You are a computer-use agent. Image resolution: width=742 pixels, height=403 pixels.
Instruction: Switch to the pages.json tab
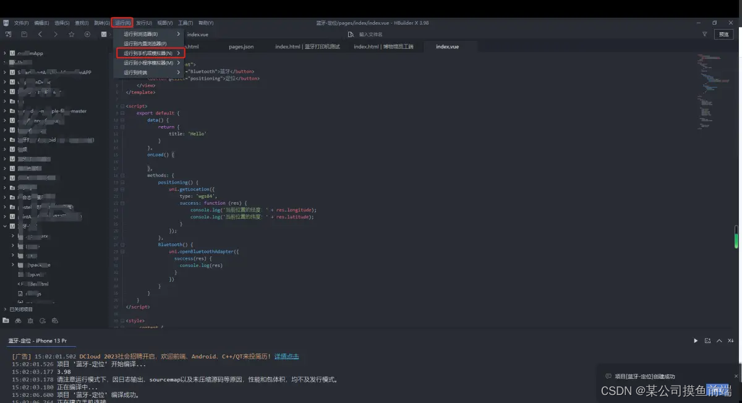coord(241,46)
